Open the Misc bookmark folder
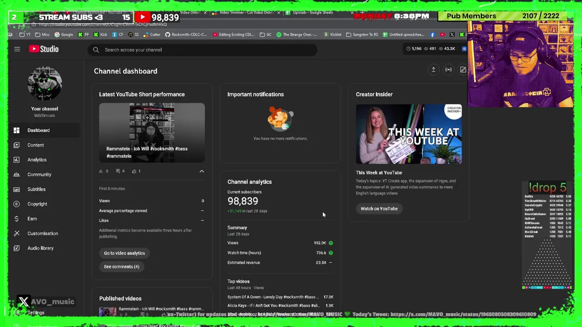This screenshot has width=582, height=327. [42, 35]
